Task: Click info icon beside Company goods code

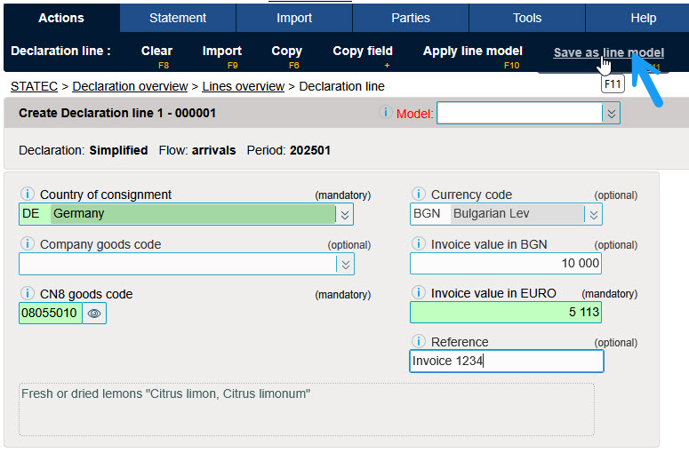Action: (x=27, y=244)
